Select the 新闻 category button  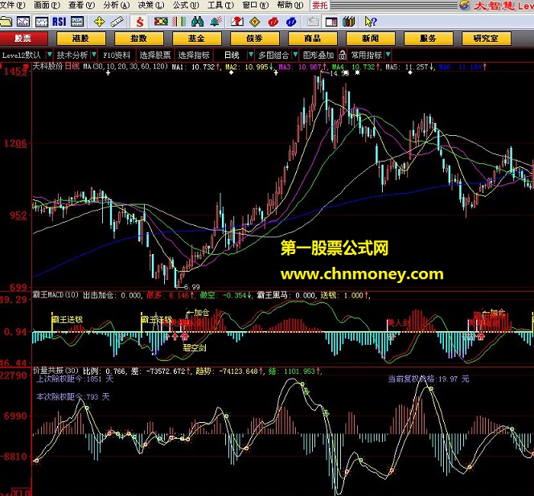click(x=371, y=39)
